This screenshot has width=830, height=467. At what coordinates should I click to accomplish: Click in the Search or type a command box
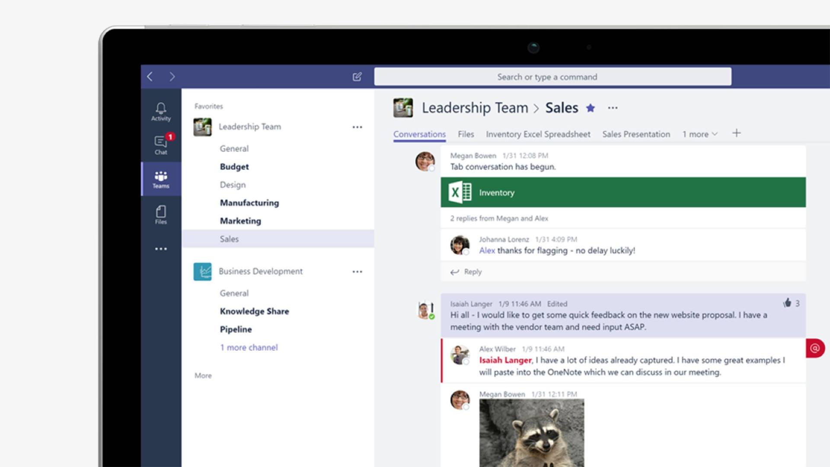click(x=553, y=77)
